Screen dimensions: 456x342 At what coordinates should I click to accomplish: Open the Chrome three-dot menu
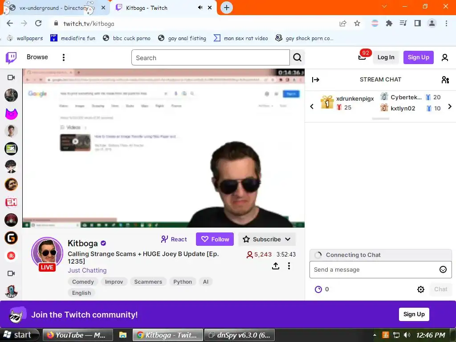tap(446, 24)
